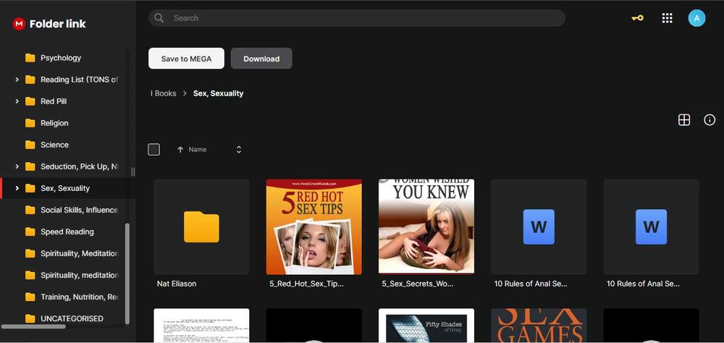The width and height of the screenshot is (724, 343).
Task: Select UNCATEGORISED in the folder tree
Action: pyautogui.click(x=72, y=318)
